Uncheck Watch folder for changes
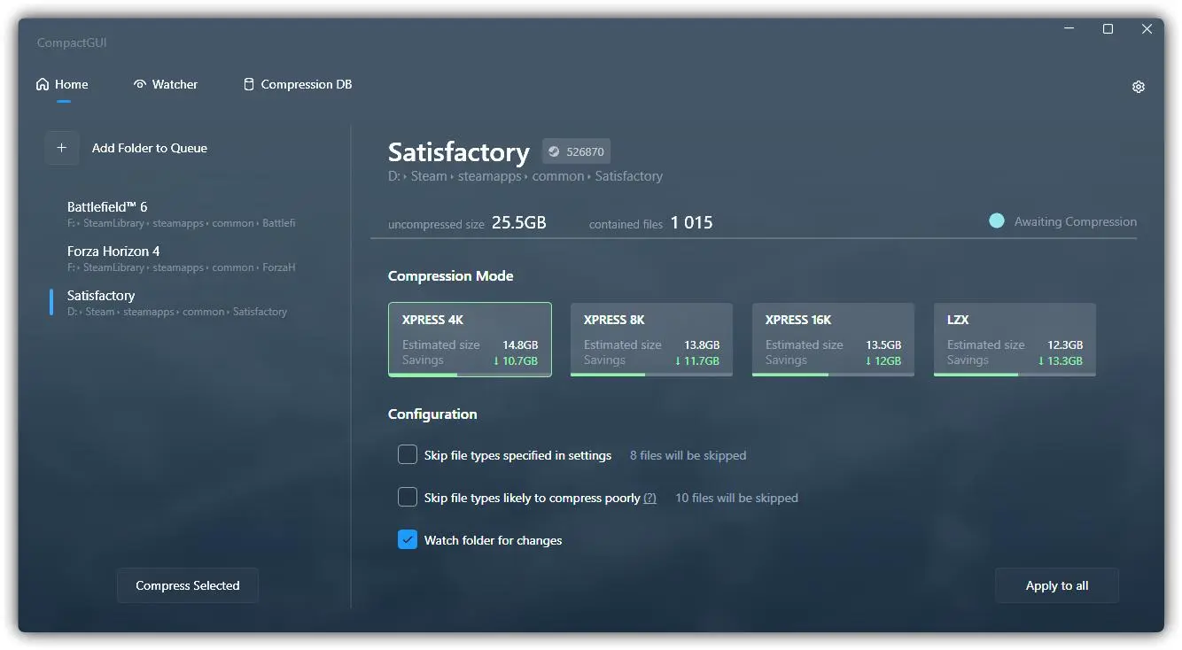Image resolution: width=1182 pixels, height=650 pixels. pyautogui.click(x=408, y=540)
